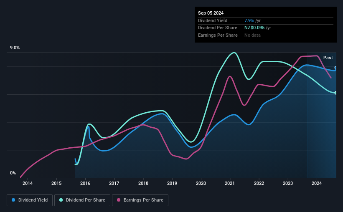
Task: Click the 9.0% y-axis label
Action: point(15,48)
